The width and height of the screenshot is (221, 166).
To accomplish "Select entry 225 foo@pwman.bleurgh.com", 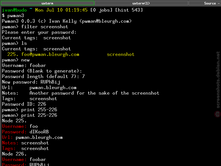I will [x=43, y=55].
